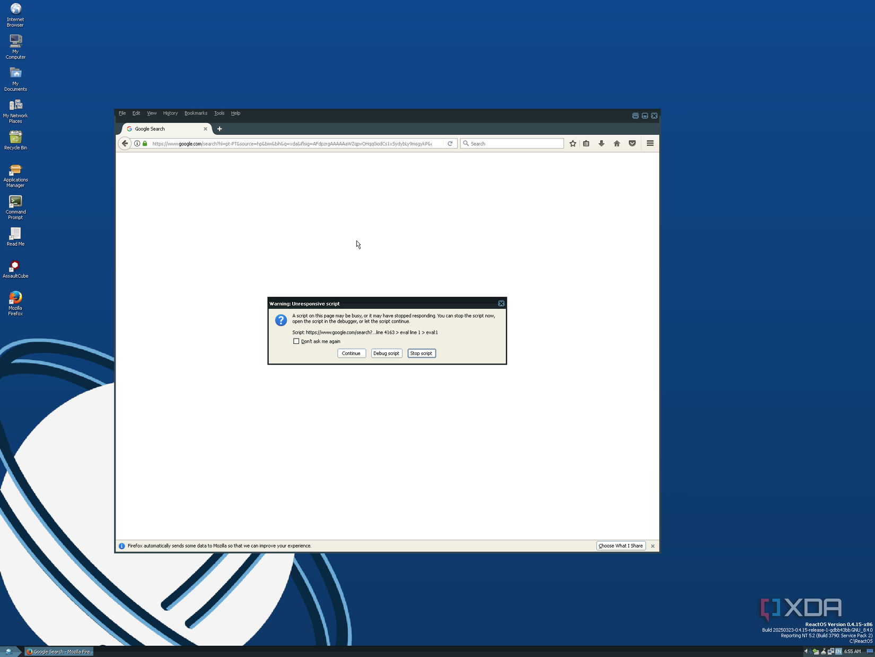Viewport: 875px width, 657px height.
Task: Open site information icon in address bar
Action: pyautogui.click(x=137, y=143)
